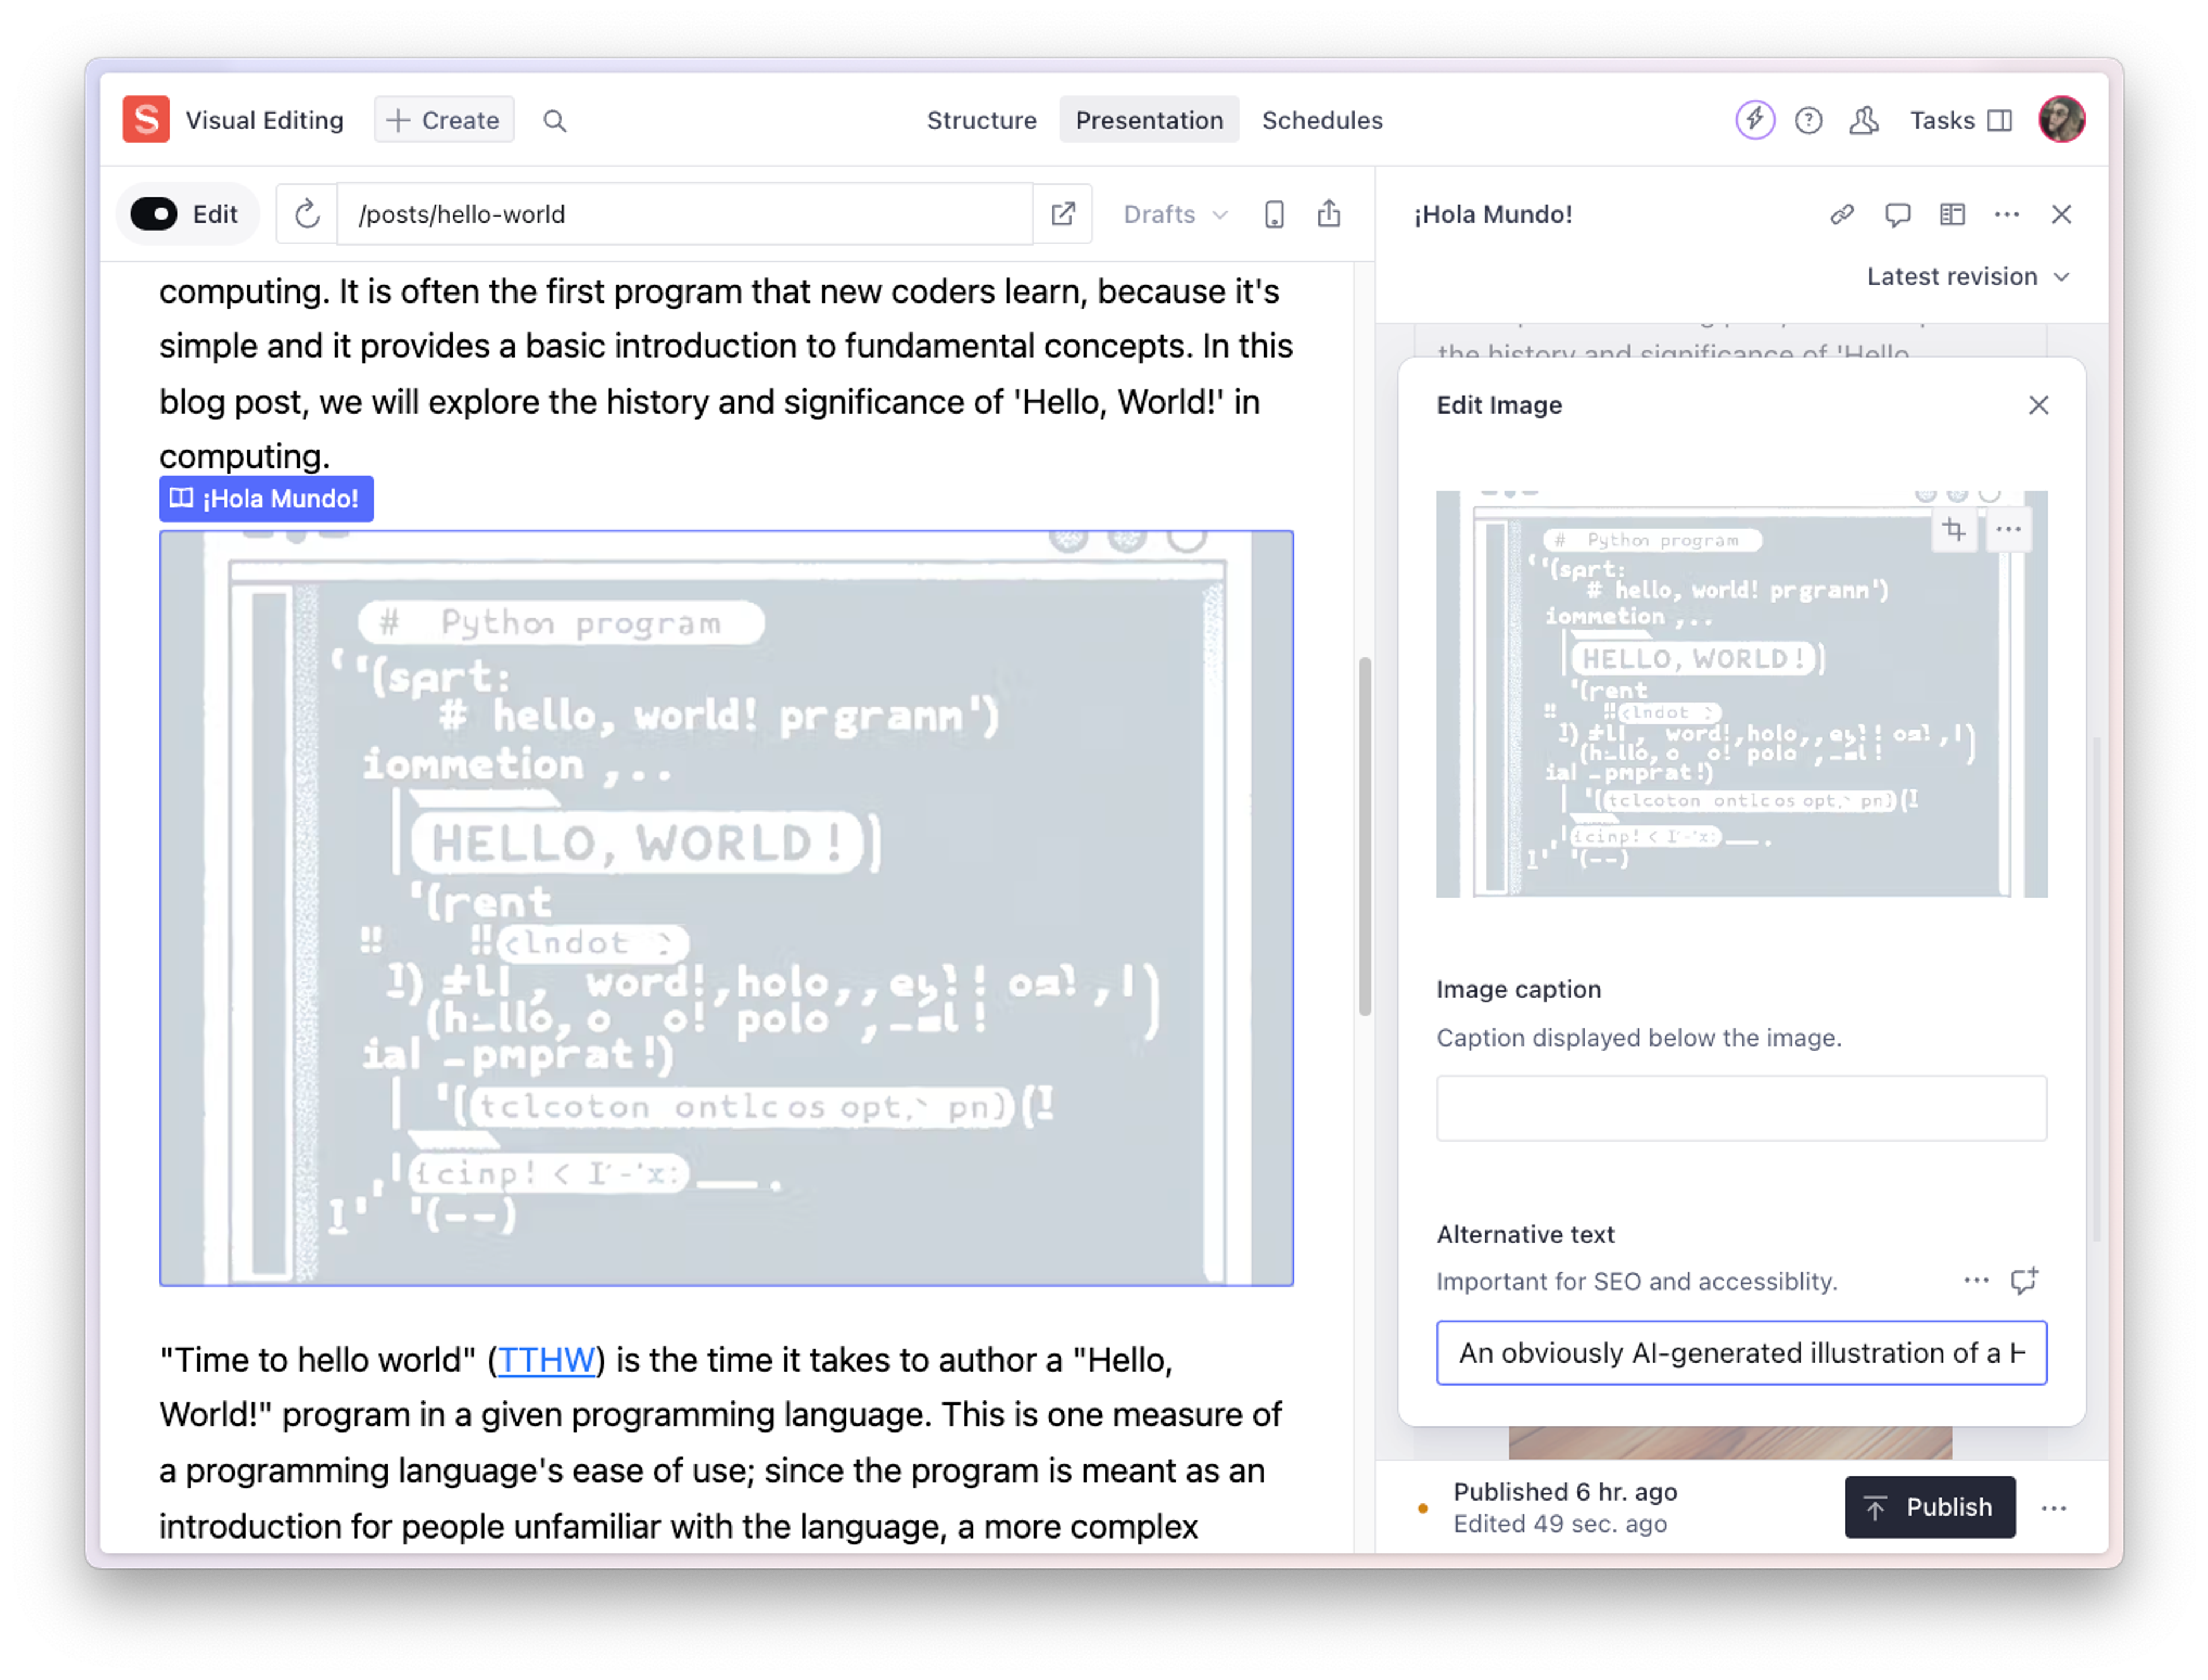Toggle split pane view icon
Image resolution: width=2208 pixels, height=1680 pixels.
click(1951, 214)
